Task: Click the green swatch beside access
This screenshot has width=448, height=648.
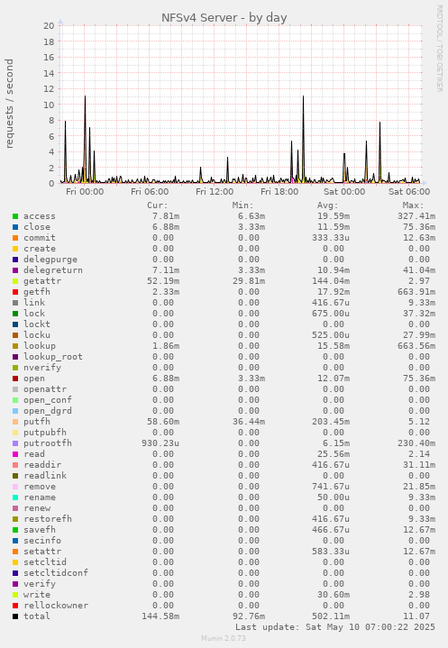Action: click(x=15, y=216)
